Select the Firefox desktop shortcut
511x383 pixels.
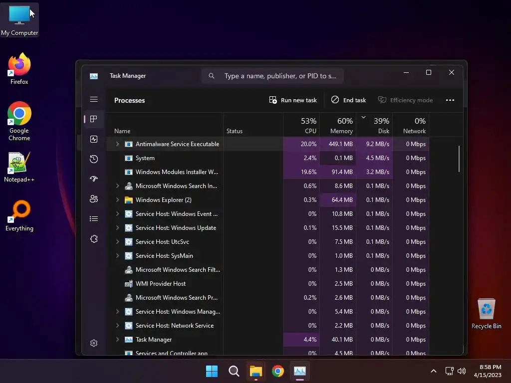[19, 69]
